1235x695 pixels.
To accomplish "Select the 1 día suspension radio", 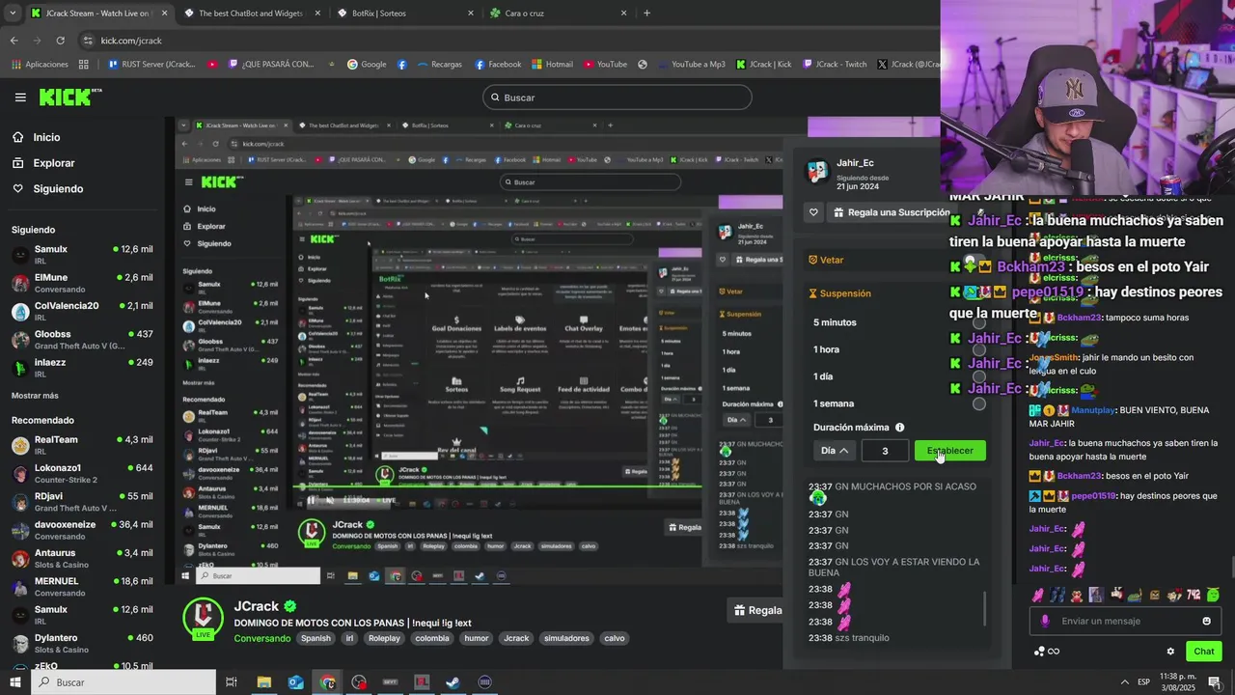I will point(979,377).
